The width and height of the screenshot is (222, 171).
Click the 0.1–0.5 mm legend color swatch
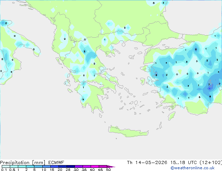6,166
